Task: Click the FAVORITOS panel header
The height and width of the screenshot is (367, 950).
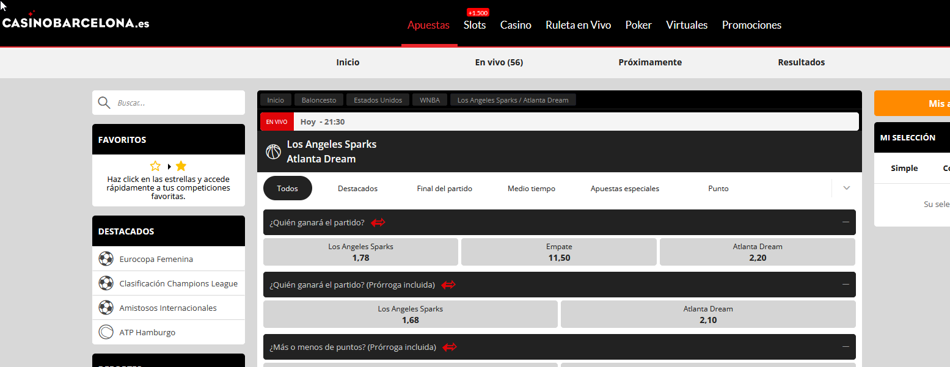Action: point(169,139)
